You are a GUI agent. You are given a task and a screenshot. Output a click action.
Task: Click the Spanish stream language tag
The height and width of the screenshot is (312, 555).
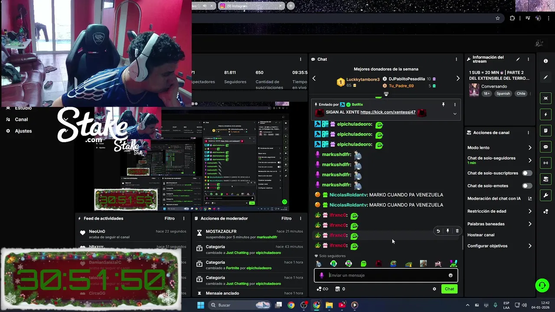(x=503, y=94)
